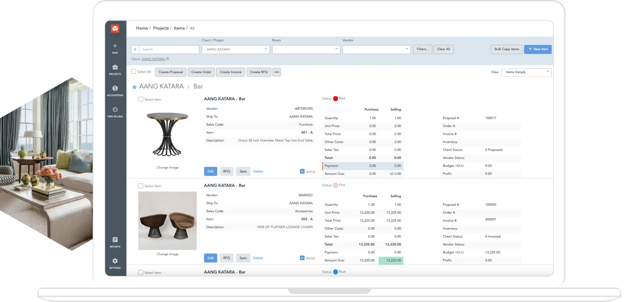Click the Red status color dot
The height and width of the screenshot is (302, 626).
(335, 99)
